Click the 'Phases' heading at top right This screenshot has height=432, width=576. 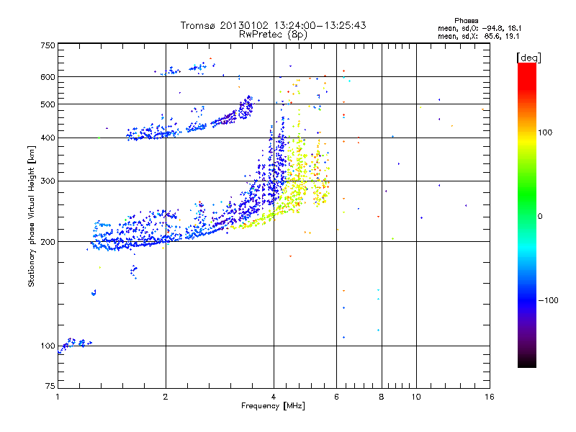pos(466,21)
